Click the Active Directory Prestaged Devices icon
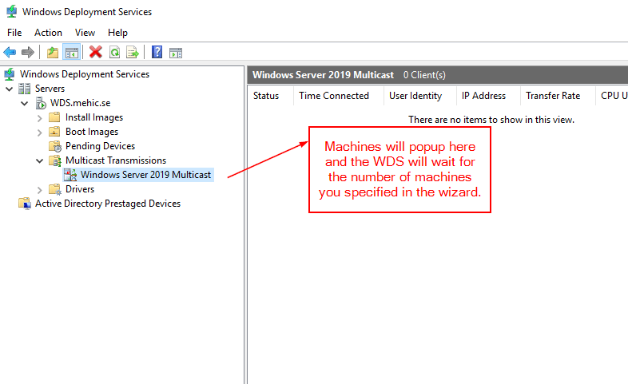This screenshot has height=384, width=628. (25, 204)
